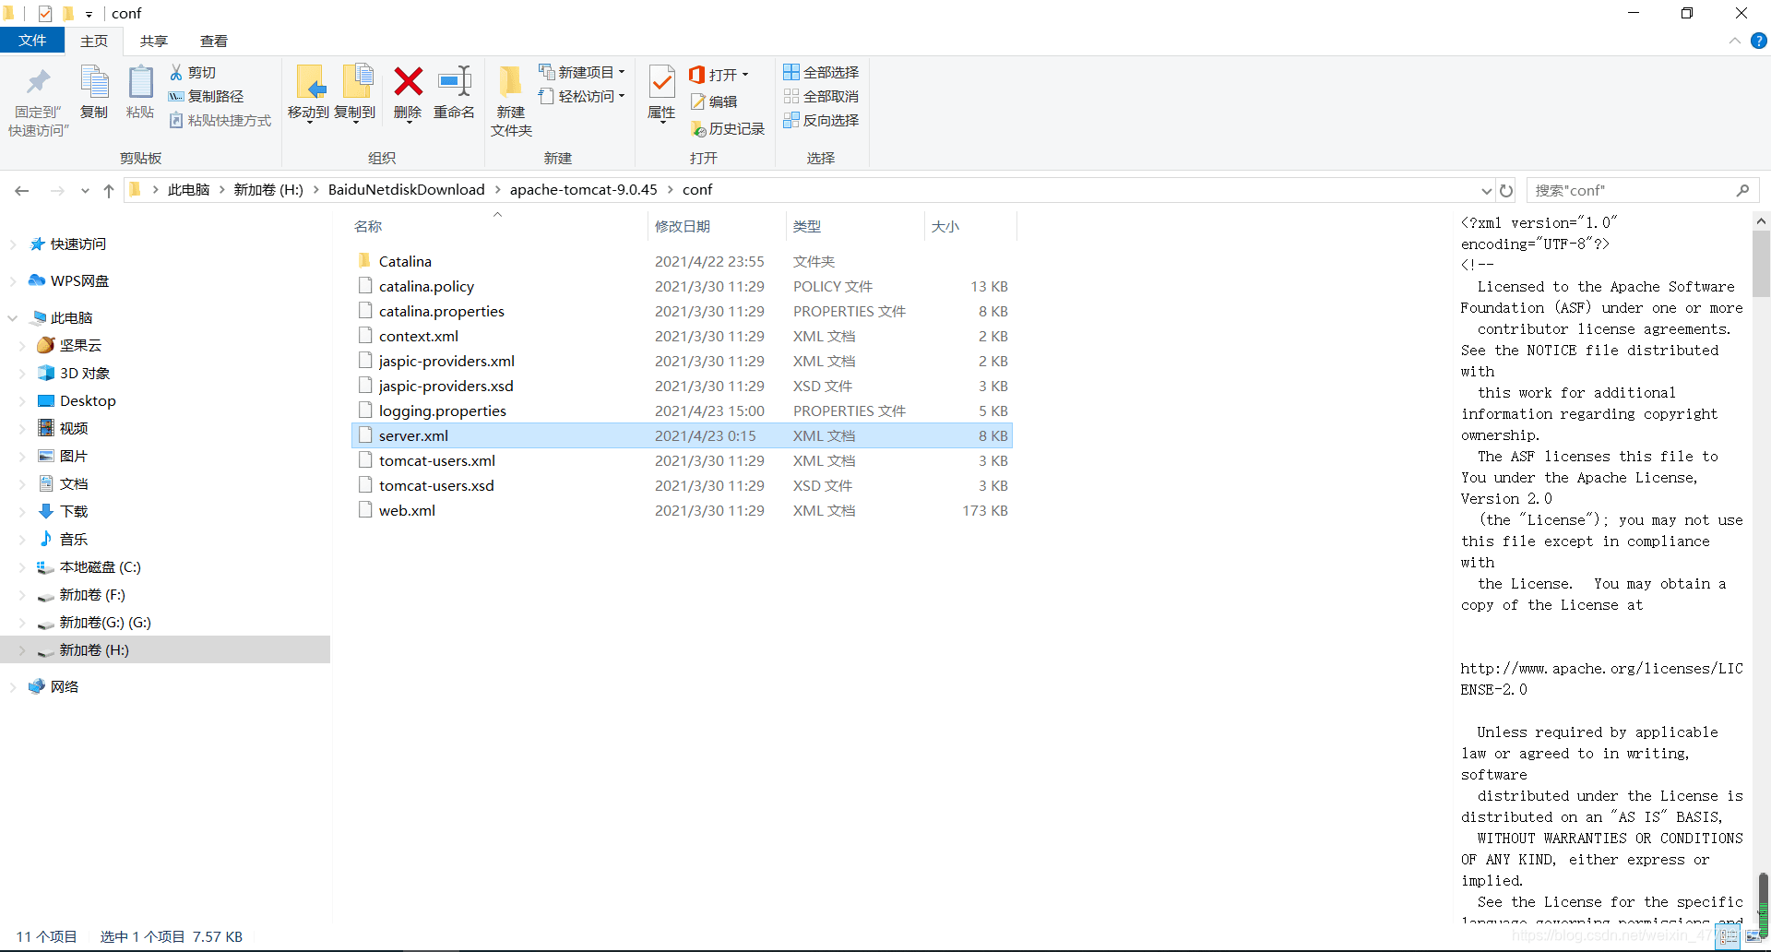Click the 修改日期 column header
Screen dimensions: 1771x952
point(683,226)
